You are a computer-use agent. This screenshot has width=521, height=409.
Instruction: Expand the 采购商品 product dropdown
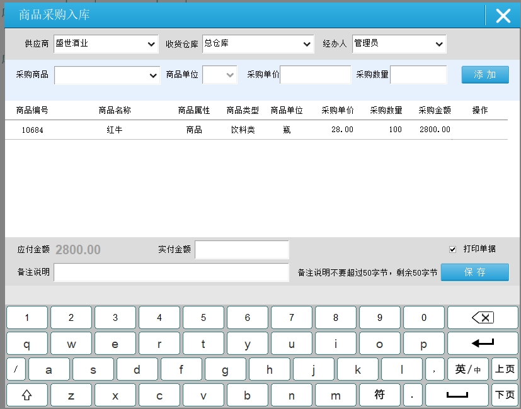coord(107,75)
